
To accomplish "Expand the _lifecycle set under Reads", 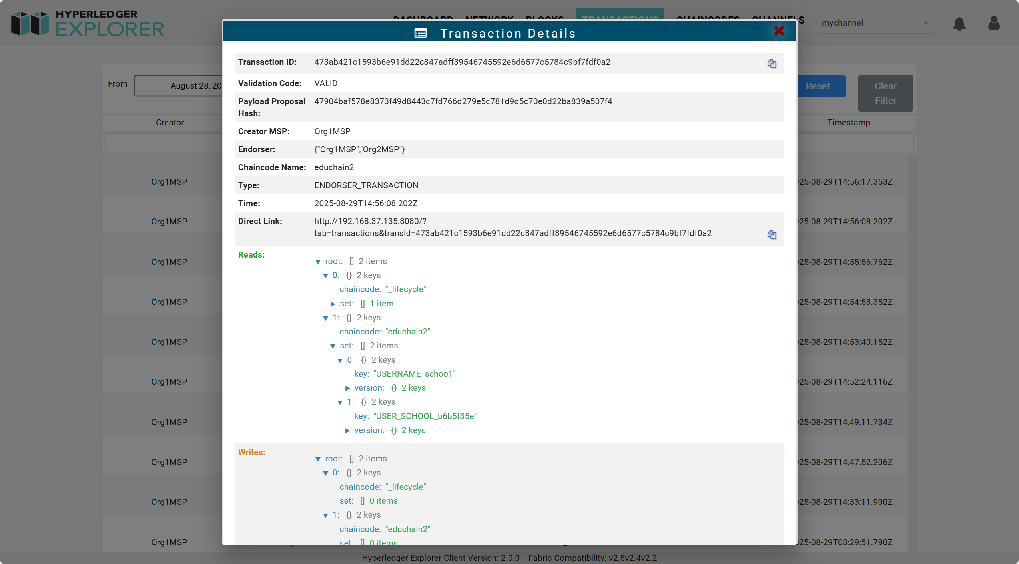I will click(x=333, y=304).
